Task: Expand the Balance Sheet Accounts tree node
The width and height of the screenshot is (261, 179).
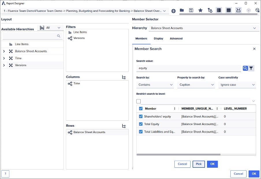Action: pos(4,51)
